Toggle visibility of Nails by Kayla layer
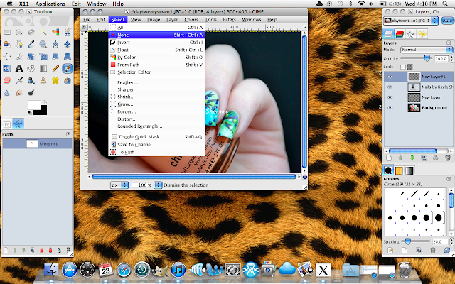The width and height of the screenshot is (455, 284). 390,87
